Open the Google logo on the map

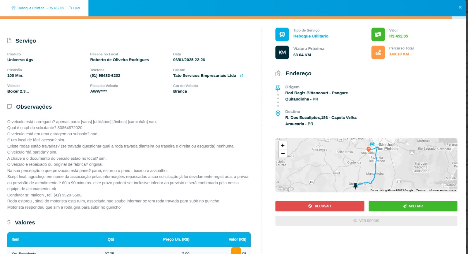[x=286, y=189]
